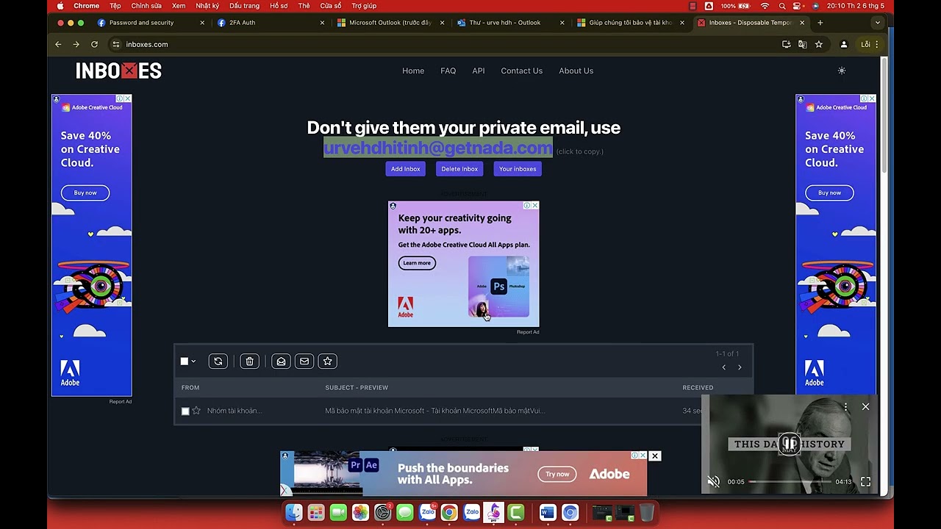This screenshot has height=529, width=941.
Task: Open the Chrome menu in the menu bar
Action: 86,6
